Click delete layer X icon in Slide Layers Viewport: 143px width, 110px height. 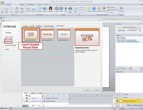coord(124,105)
